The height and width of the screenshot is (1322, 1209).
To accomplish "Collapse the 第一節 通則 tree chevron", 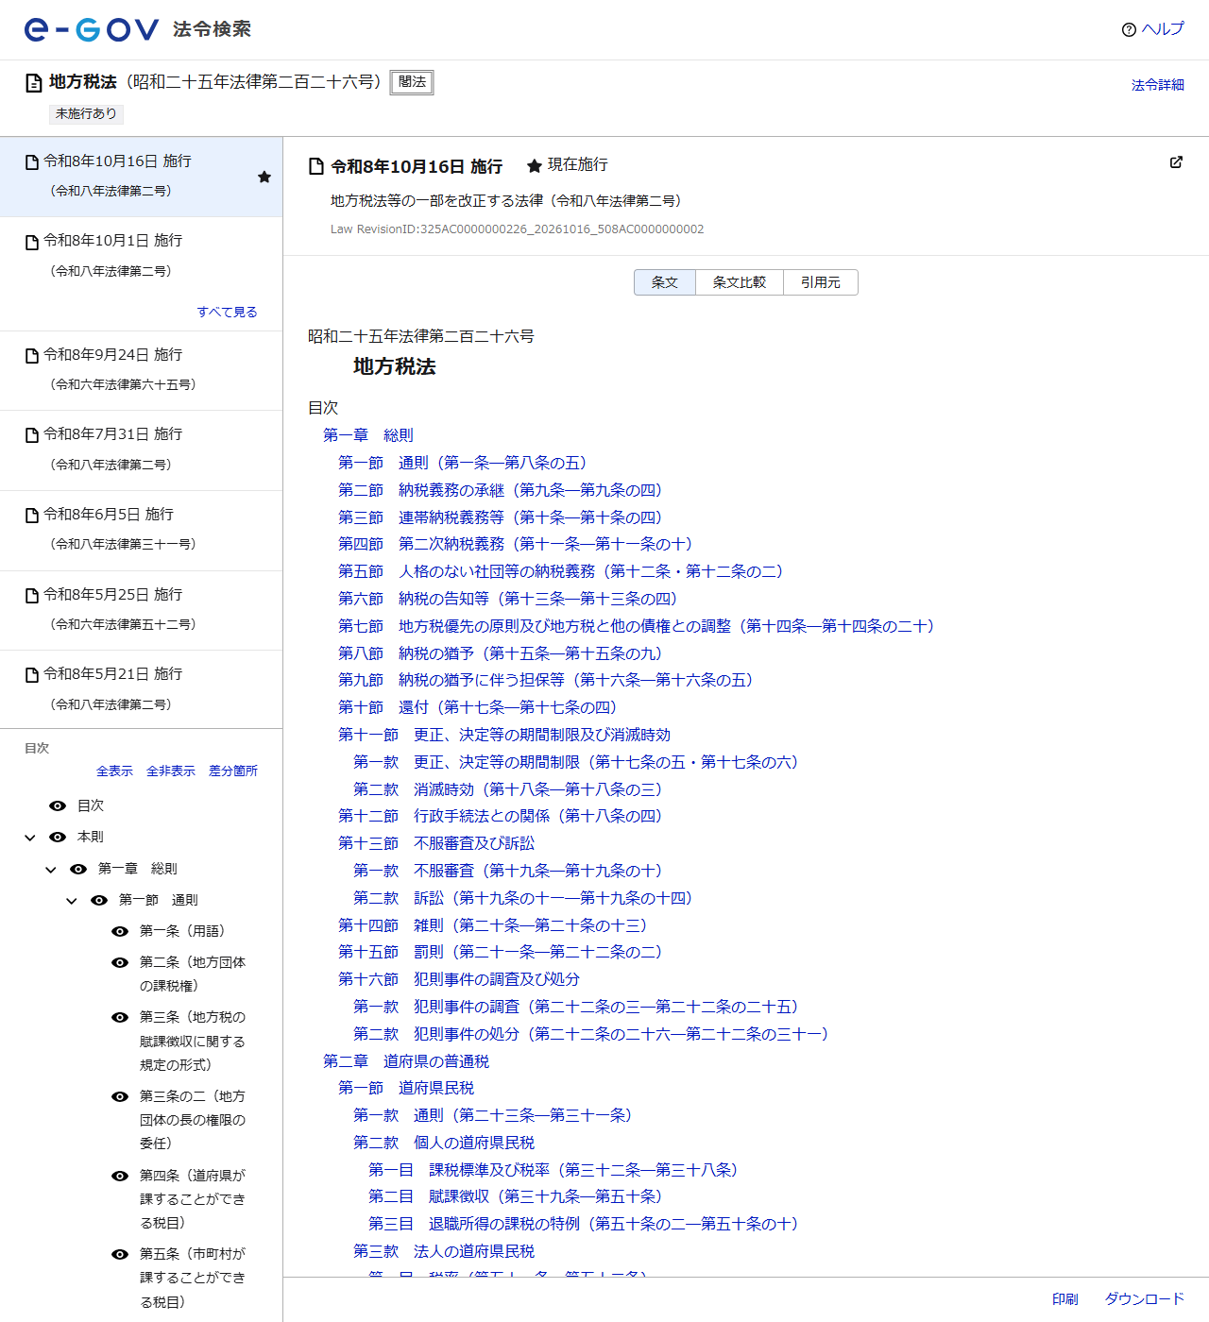I will (72, 901).
